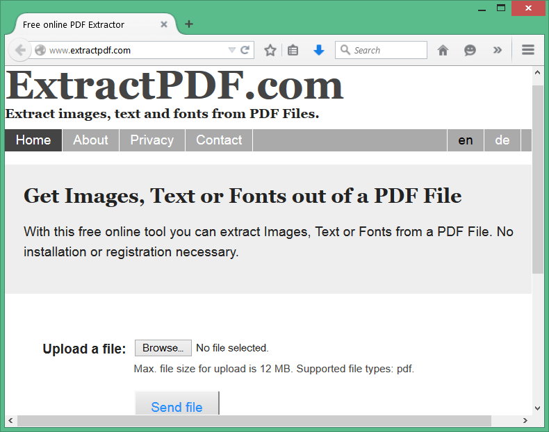Open the Privacy page
The image size is (549, 432).
(x=152, y=140)
